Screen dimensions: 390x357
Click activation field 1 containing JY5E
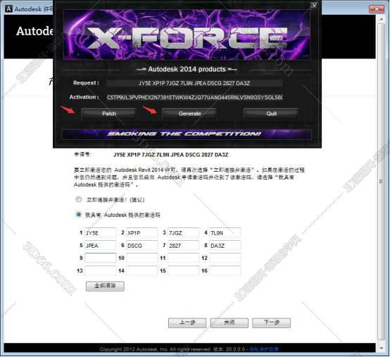tap(101, 233)
